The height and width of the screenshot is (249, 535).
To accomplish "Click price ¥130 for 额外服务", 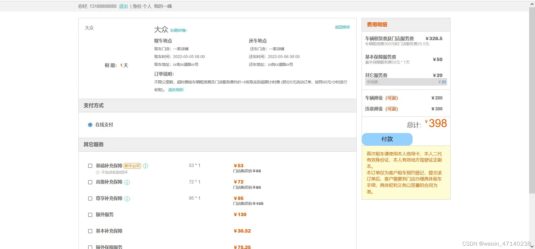I will tap(240, 214).
